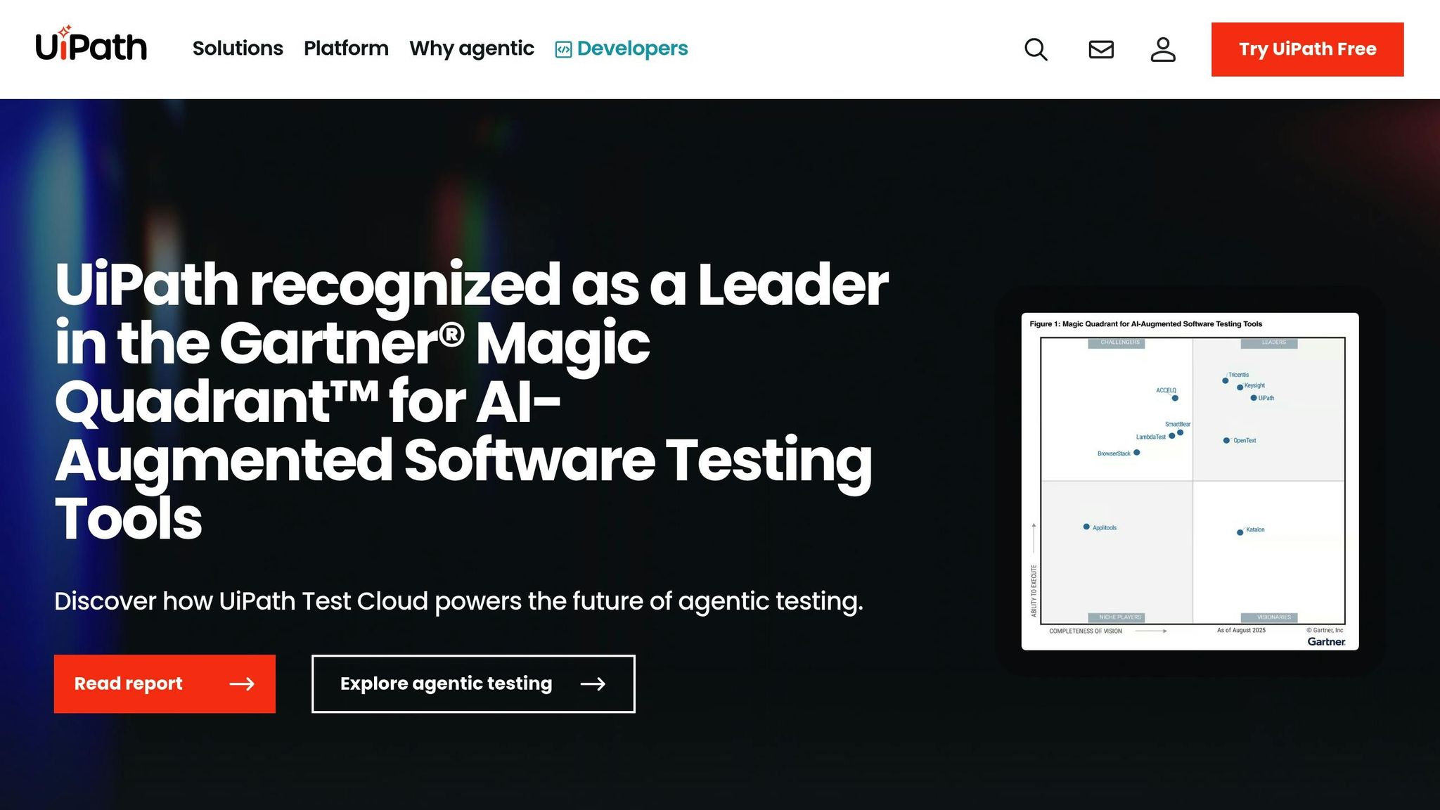The width and height of the screenshot is (1440, 810).
Task: Click the Test Cloud subheading text
Action: [458, 602]
